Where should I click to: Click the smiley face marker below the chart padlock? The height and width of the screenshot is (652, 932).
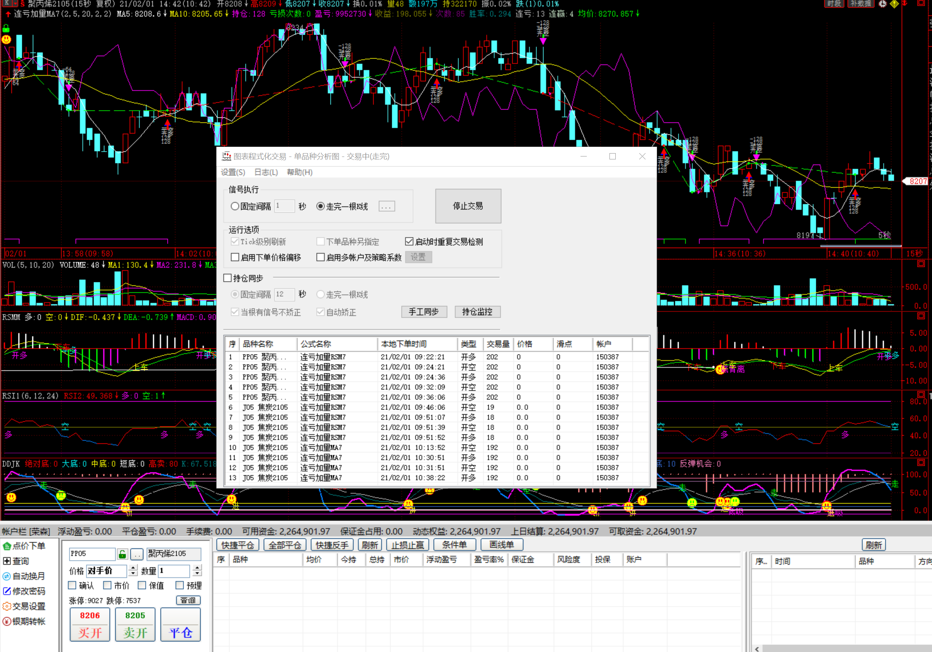pyautogui.click(x=6, y=39)
